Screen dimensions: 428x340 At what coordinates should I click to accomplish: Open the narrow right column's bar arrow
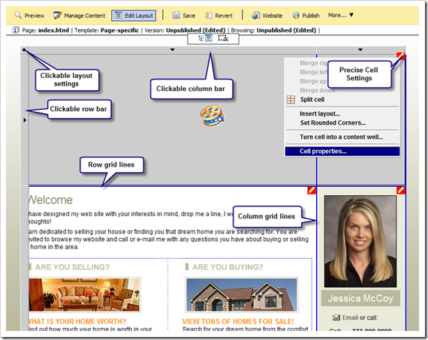[360, 50]
